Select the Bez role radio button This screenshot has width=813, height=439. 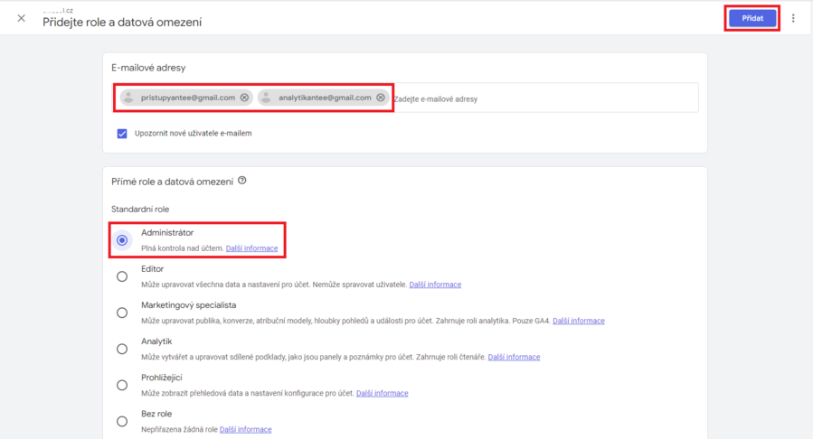pos(122,421)
